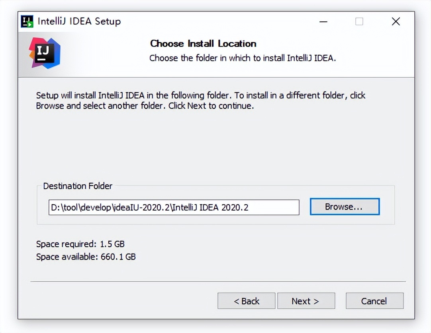Click the "Destination Folder" group label
The height and width of the screenshot is (333, 431).
[x=78, y=186]
